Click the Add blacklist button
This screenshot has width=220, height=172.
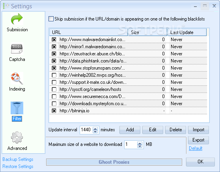click(x=130, y=130)
